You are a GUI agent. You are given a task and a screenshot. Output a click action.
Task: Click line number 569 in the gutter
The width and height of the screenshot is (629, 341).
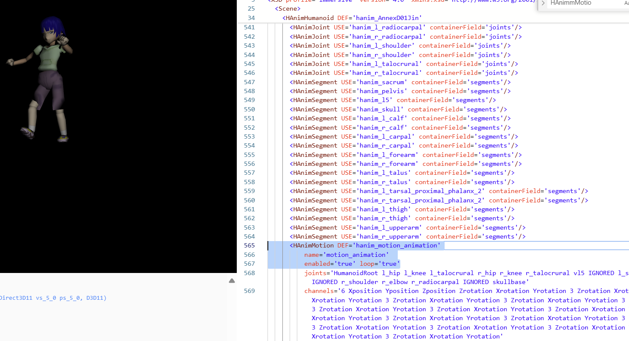coord(250,291)
